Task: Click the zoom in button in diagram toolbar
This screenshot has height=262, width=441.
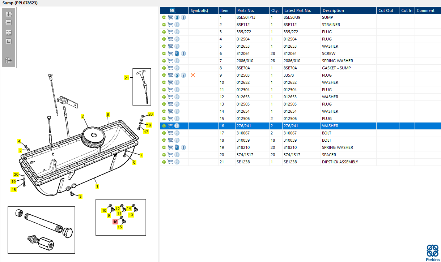Action: 9,14
